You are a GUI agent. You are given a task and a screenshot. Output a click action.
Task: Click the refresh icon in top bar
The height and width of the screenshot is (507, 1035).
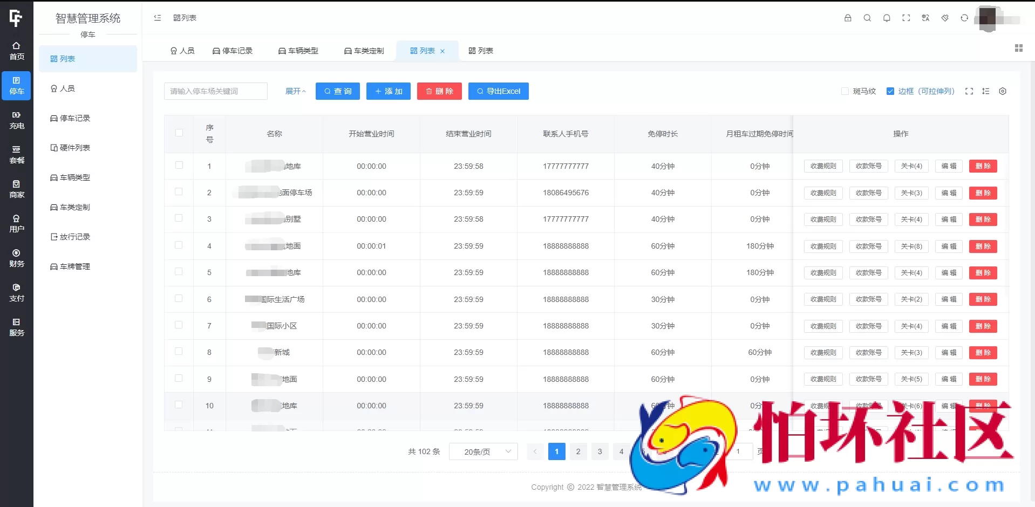point(964,18)
